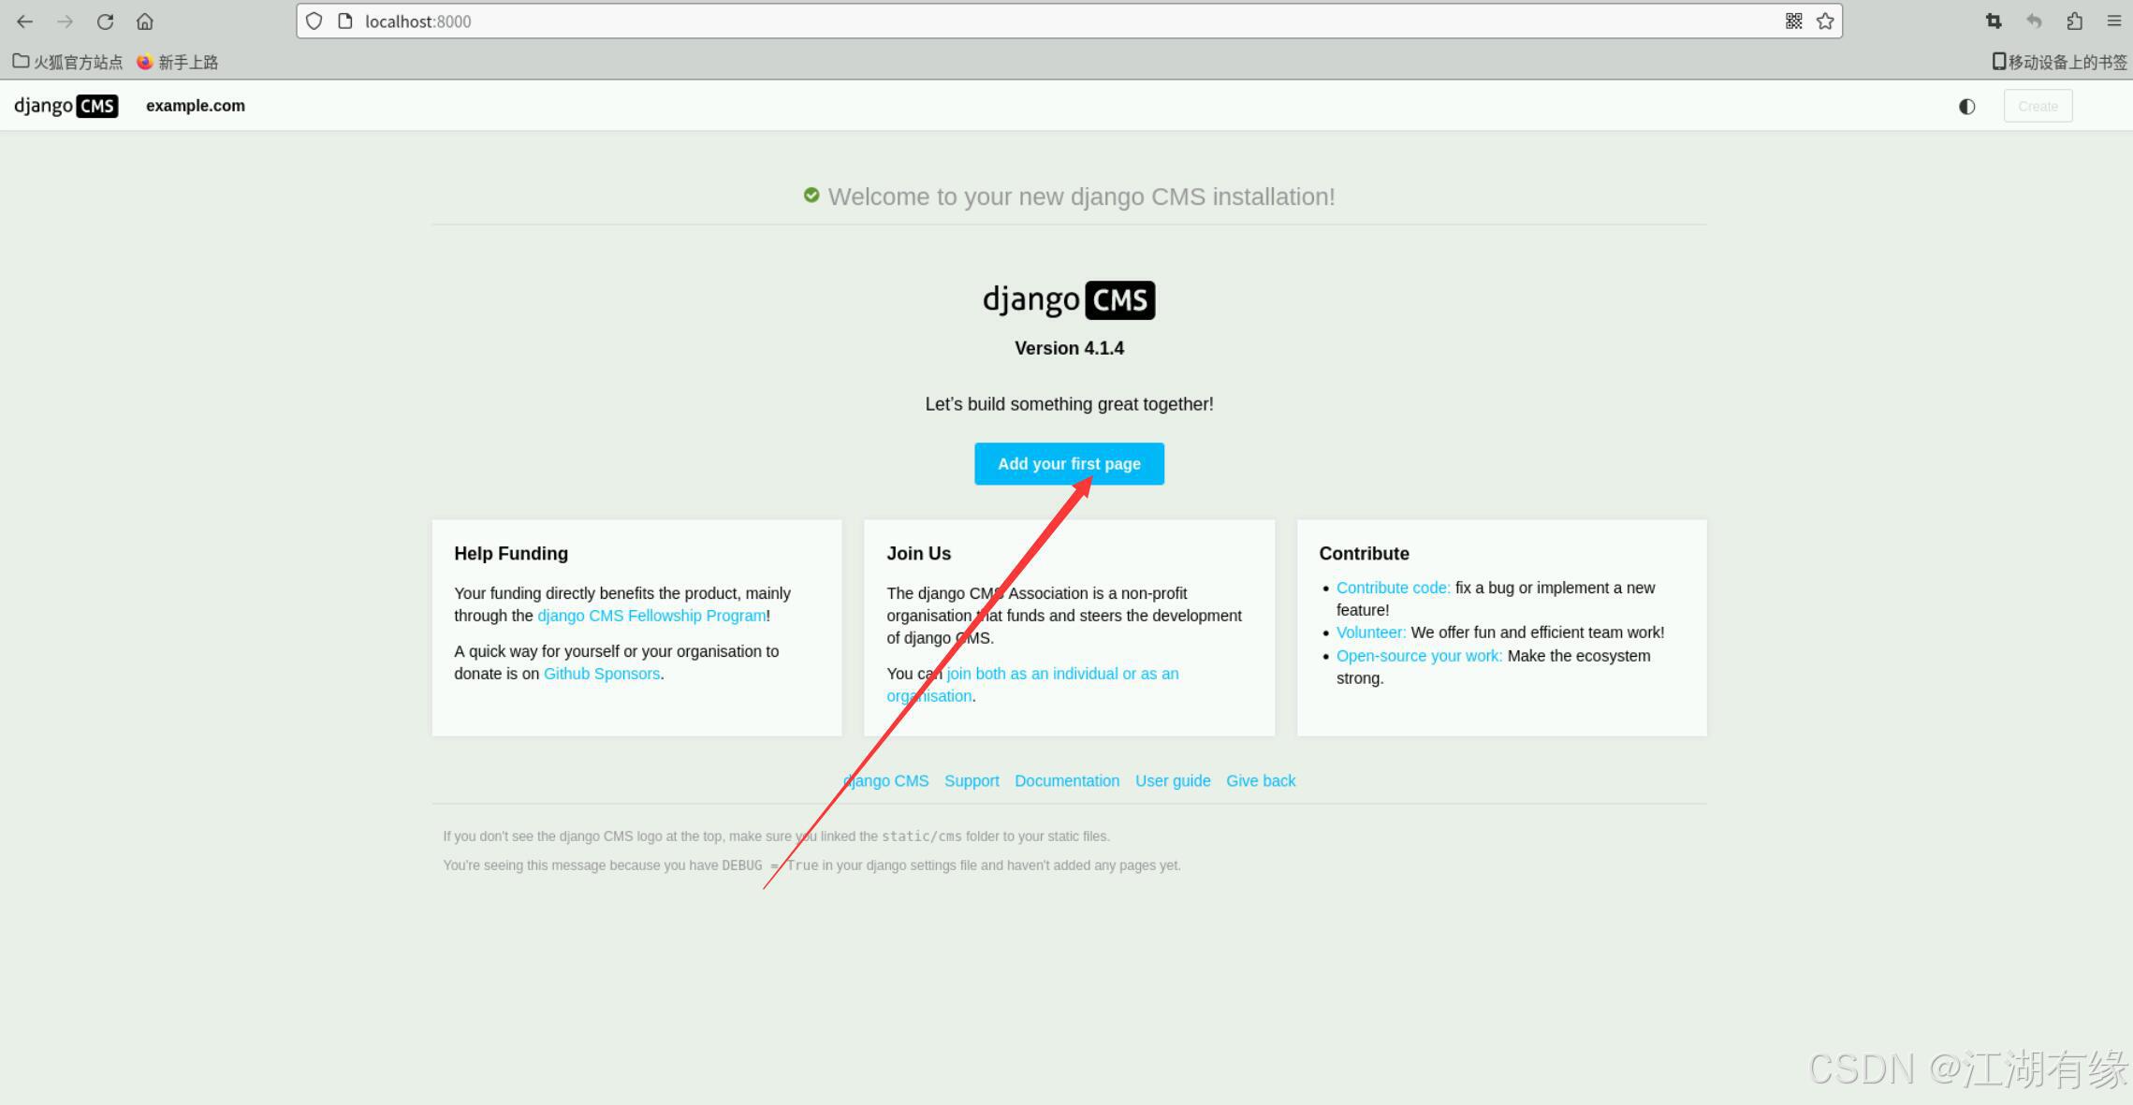Image resolution: width=2133 pixels, height=1105 pixels.
Task: Click the browser back arrow
Action: (x=25, y=22)
